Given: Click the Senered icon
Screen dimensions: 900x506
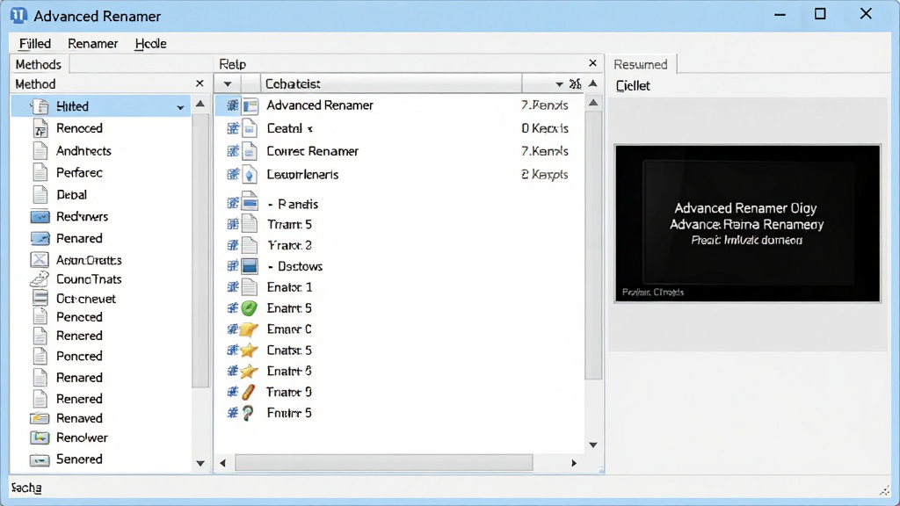Looking at the screenshot, I should [x=40, y=459].
